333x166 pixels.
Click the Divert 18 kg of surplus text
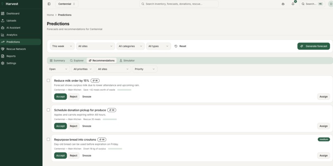95,149
